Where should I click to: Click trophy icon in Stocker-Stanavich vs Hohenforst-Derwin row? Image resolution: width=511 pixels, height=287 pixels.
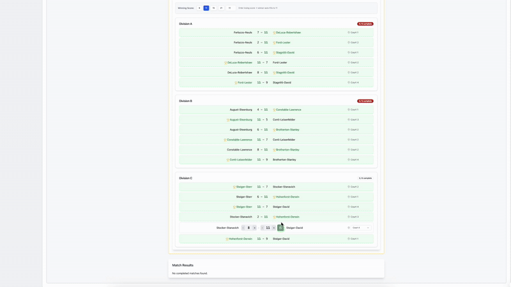(x=274, y=217)
